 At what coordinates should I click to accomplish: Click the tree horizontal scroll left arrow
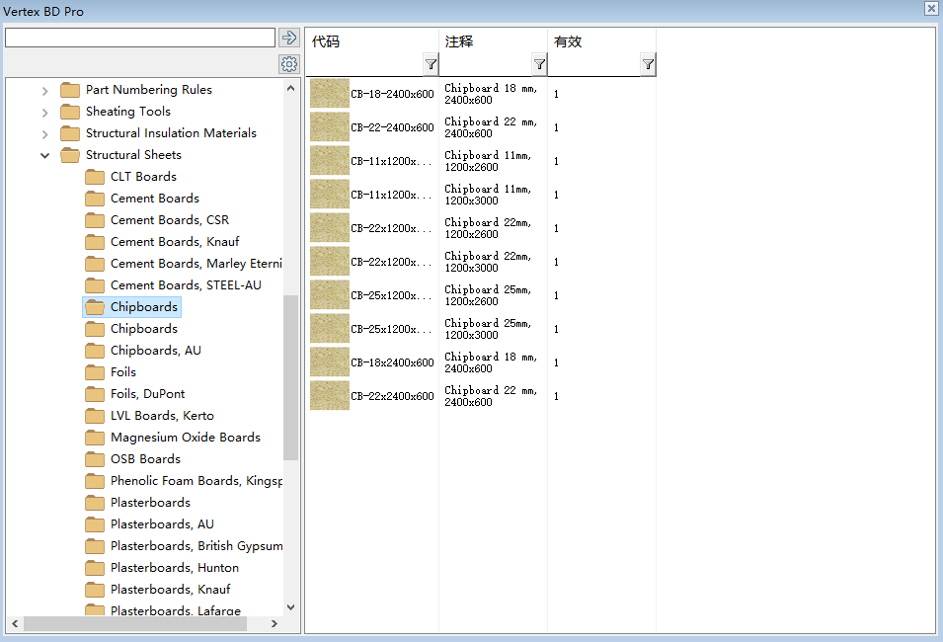[15, 624]
